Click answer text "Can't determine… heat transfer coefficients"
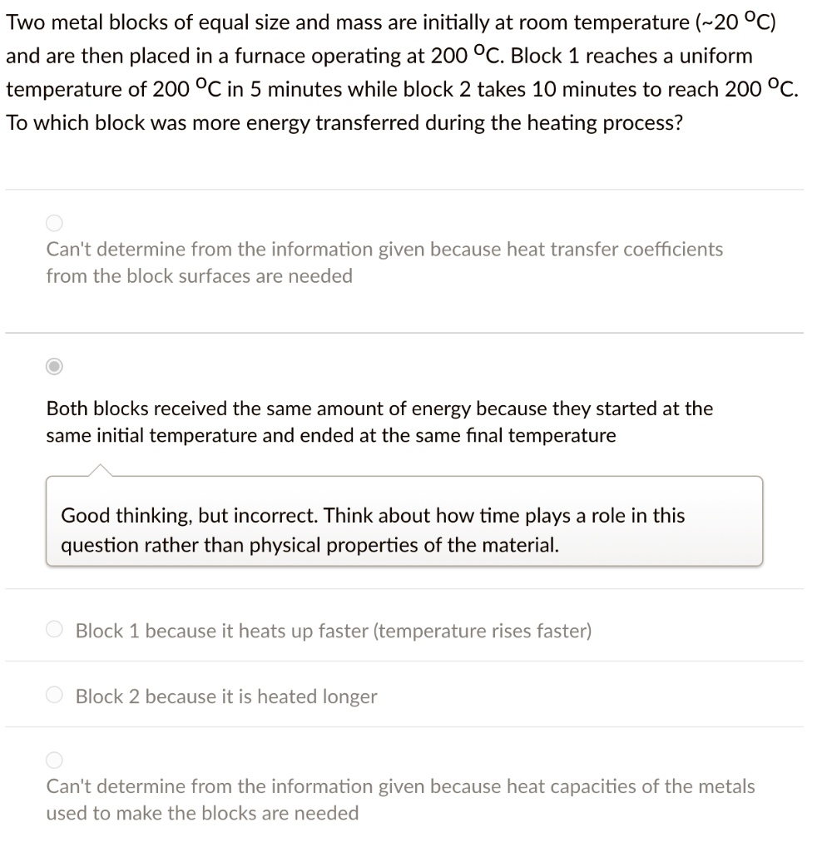The width and height of the screenshot is (817, 852). click(x=384, y=249)
